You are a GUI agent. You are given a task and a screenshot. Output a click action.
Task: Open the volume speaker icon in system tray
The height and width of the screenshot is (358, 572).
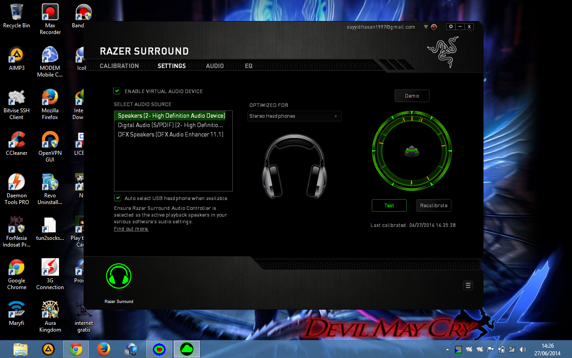coord(523,349)
